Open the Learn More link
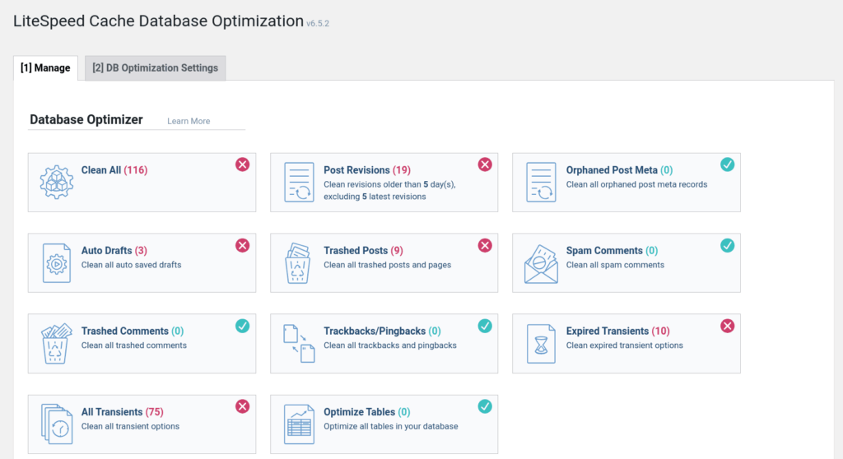 click(189, 121)
